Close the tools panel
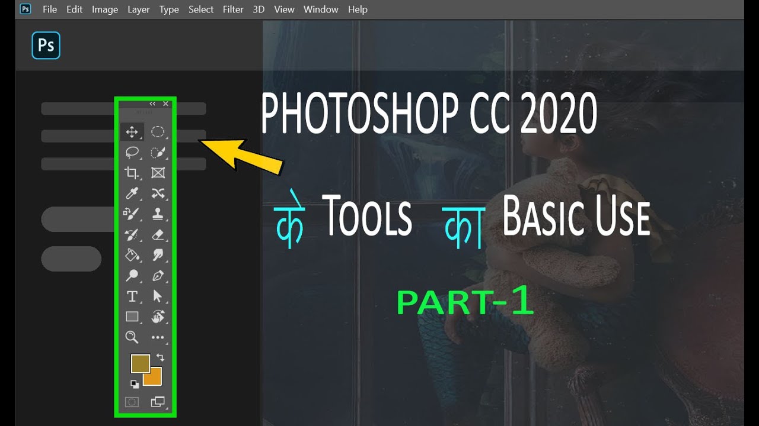The width and height of the screenshot is (759, 426). pyautogui.click(x=165, y=104)
